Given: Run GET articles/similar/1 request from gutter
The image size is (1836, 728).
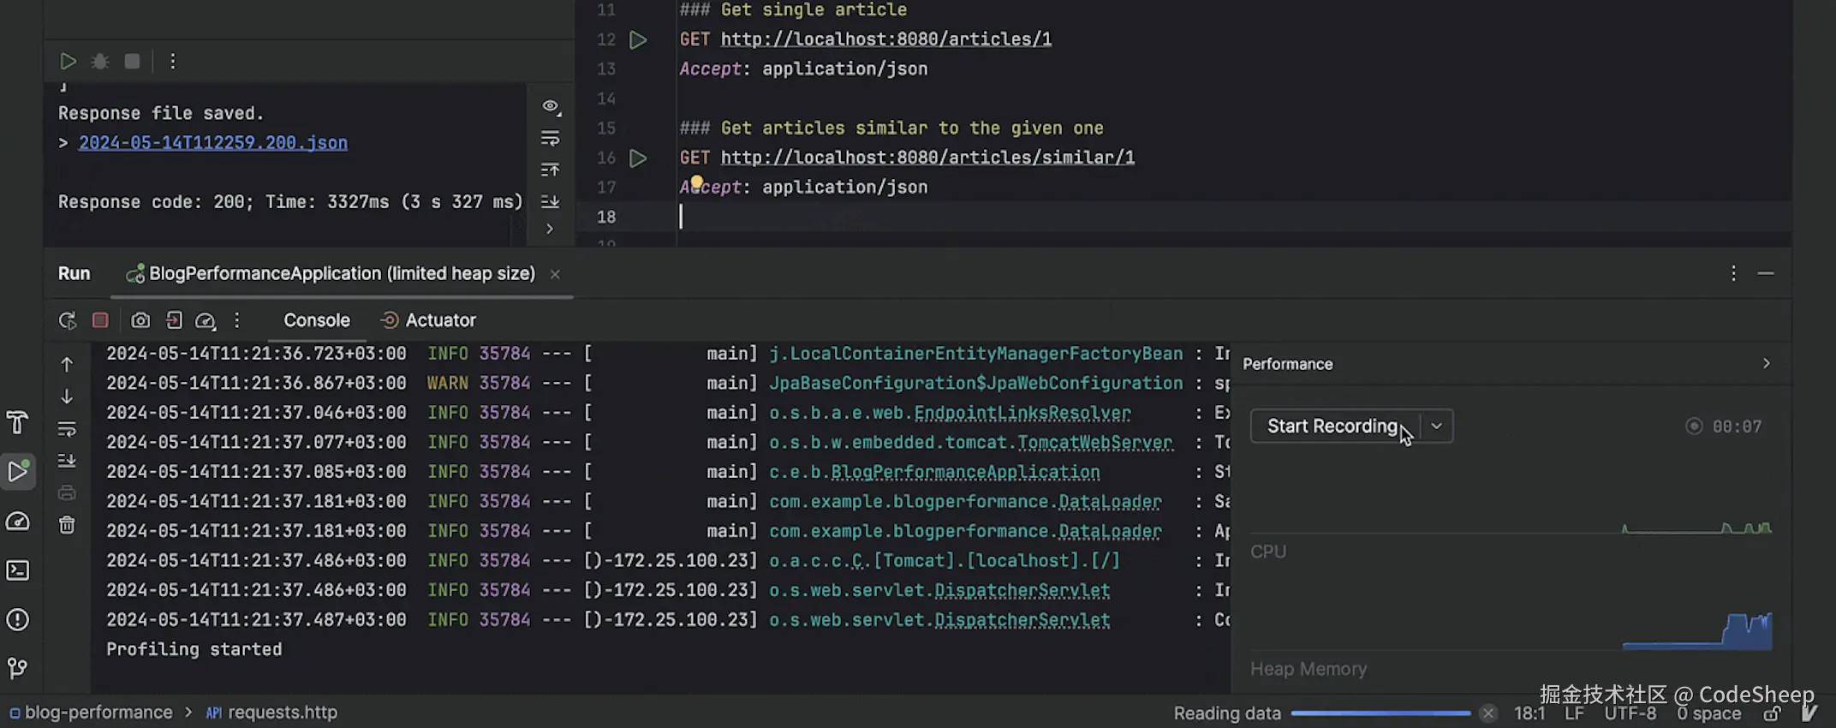Looking at the screenshot, I should coord(638,158).
